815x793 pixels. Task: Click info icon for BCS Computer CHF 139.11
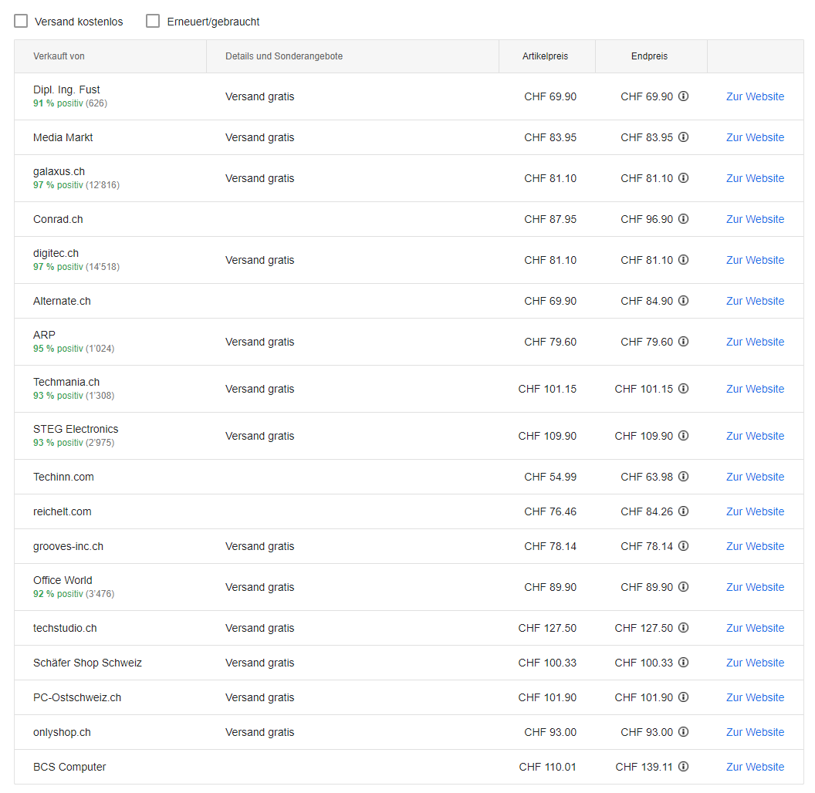[683, 767]
